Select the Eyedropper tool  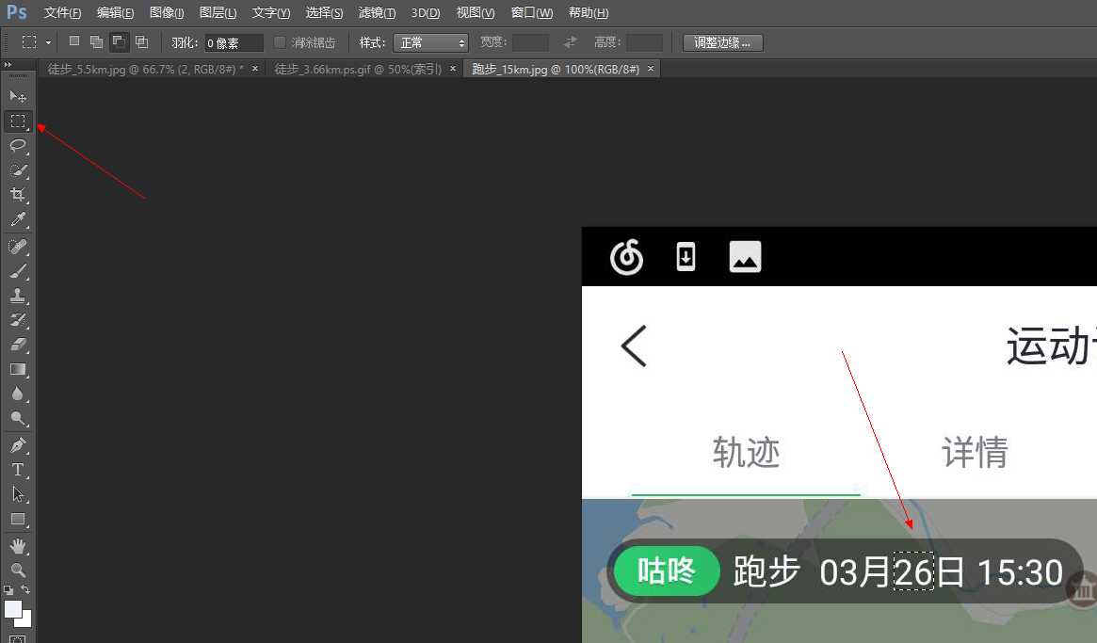18,219
